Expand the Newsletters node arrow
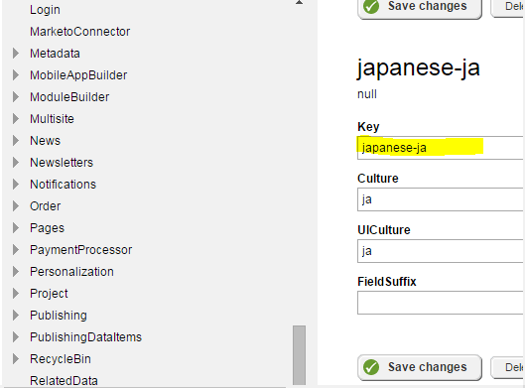 pos(16,163)
